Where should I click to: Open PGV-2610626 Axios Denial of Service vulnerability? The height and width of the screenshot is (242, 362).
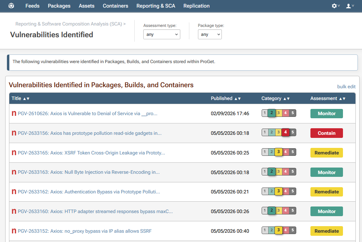(x=88, y=113)
